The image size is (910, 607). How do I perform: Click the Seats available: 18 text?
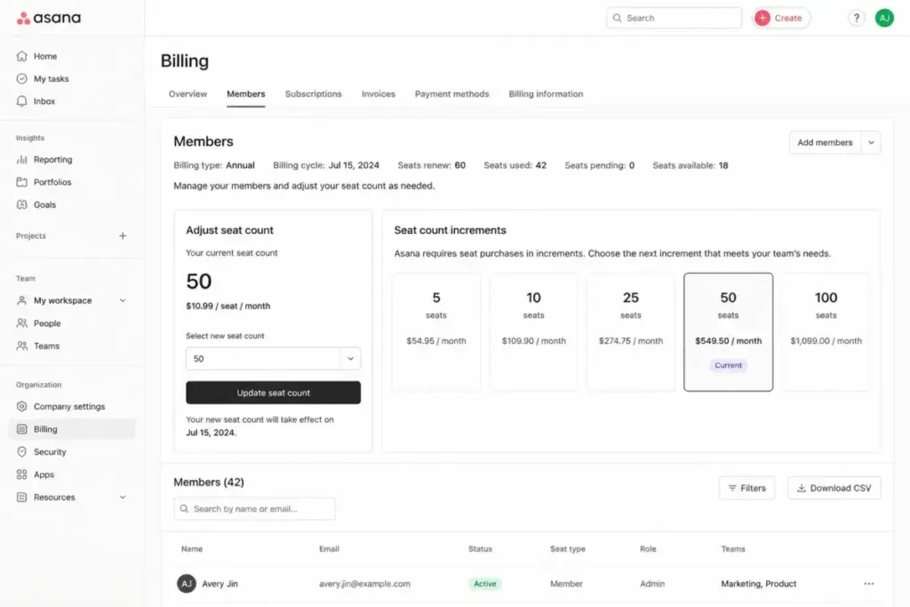690,165
